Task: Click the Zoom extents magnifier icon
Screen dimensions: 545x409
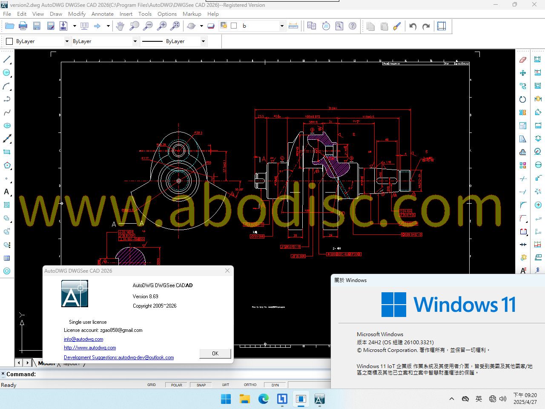Action: 175,26
